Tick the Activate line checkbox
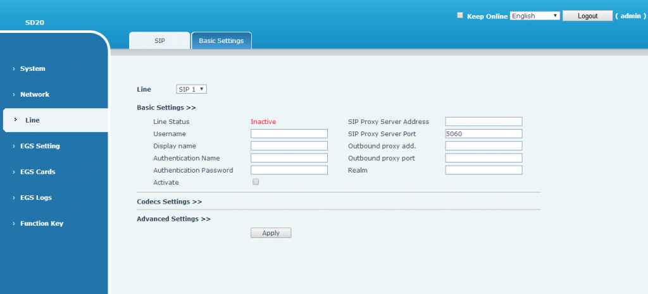The width and height of the screenshot is (648, 294). coord(256,182)
